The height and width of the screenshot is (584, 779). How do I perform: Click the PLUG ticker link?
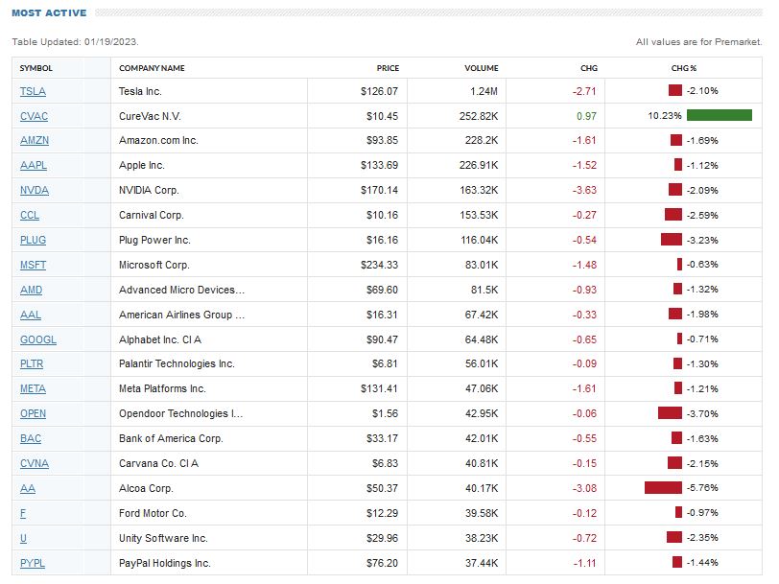[33, 240]
